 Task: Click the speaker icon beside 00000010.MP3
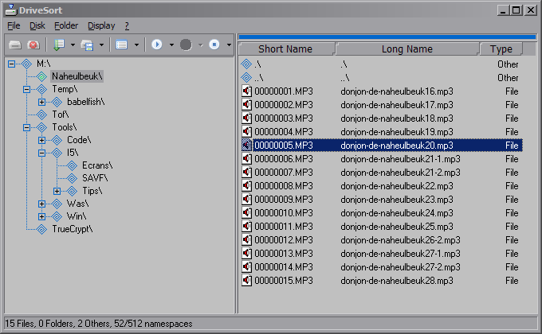click(x=247, y=213)
